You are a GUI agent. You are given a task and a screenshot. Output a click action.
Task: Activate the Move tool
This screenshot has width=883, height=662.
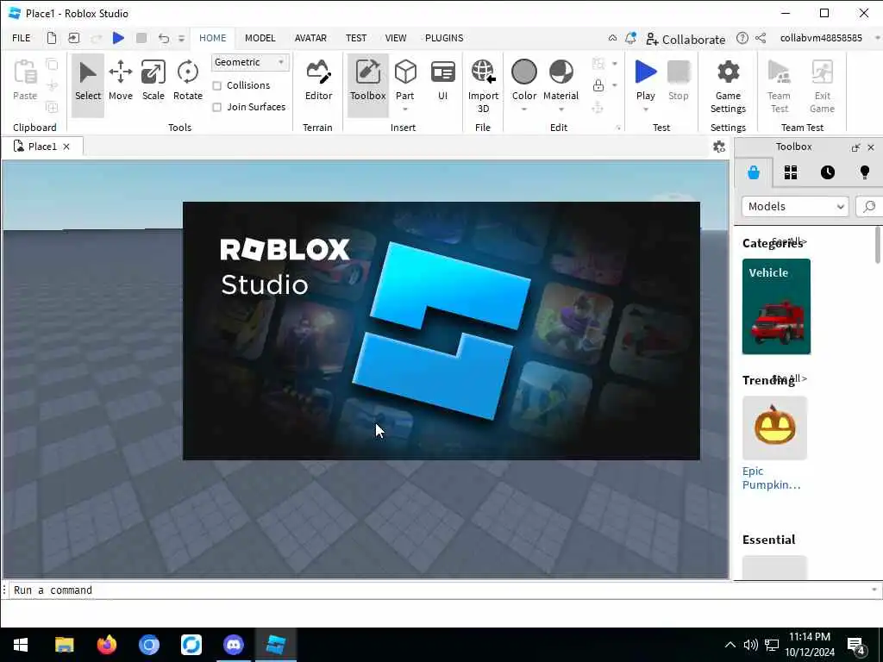(x=121, y=82)
